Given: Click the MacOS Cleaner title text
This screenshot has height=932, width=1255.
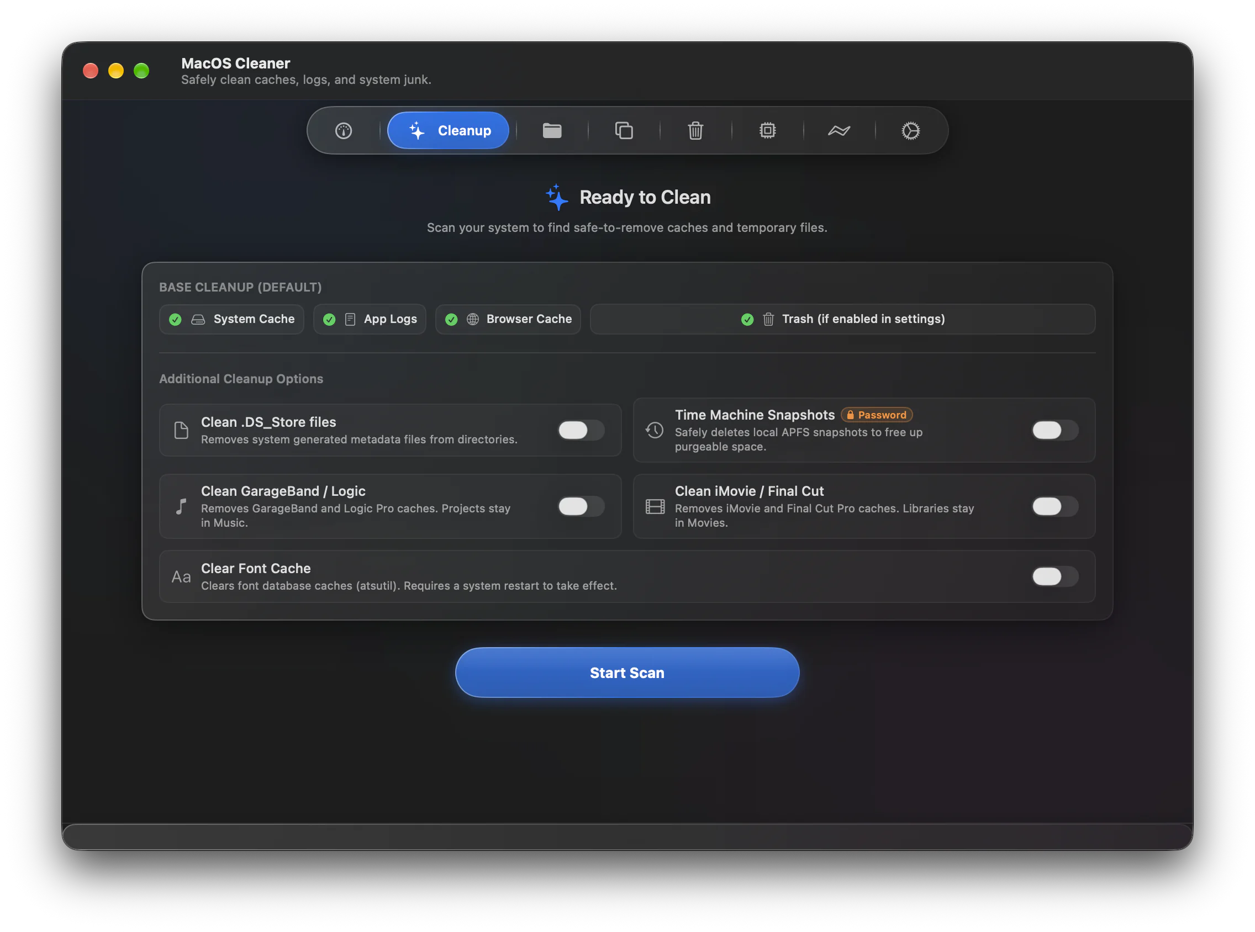Looking at the screenshot, I should (235, 63).
